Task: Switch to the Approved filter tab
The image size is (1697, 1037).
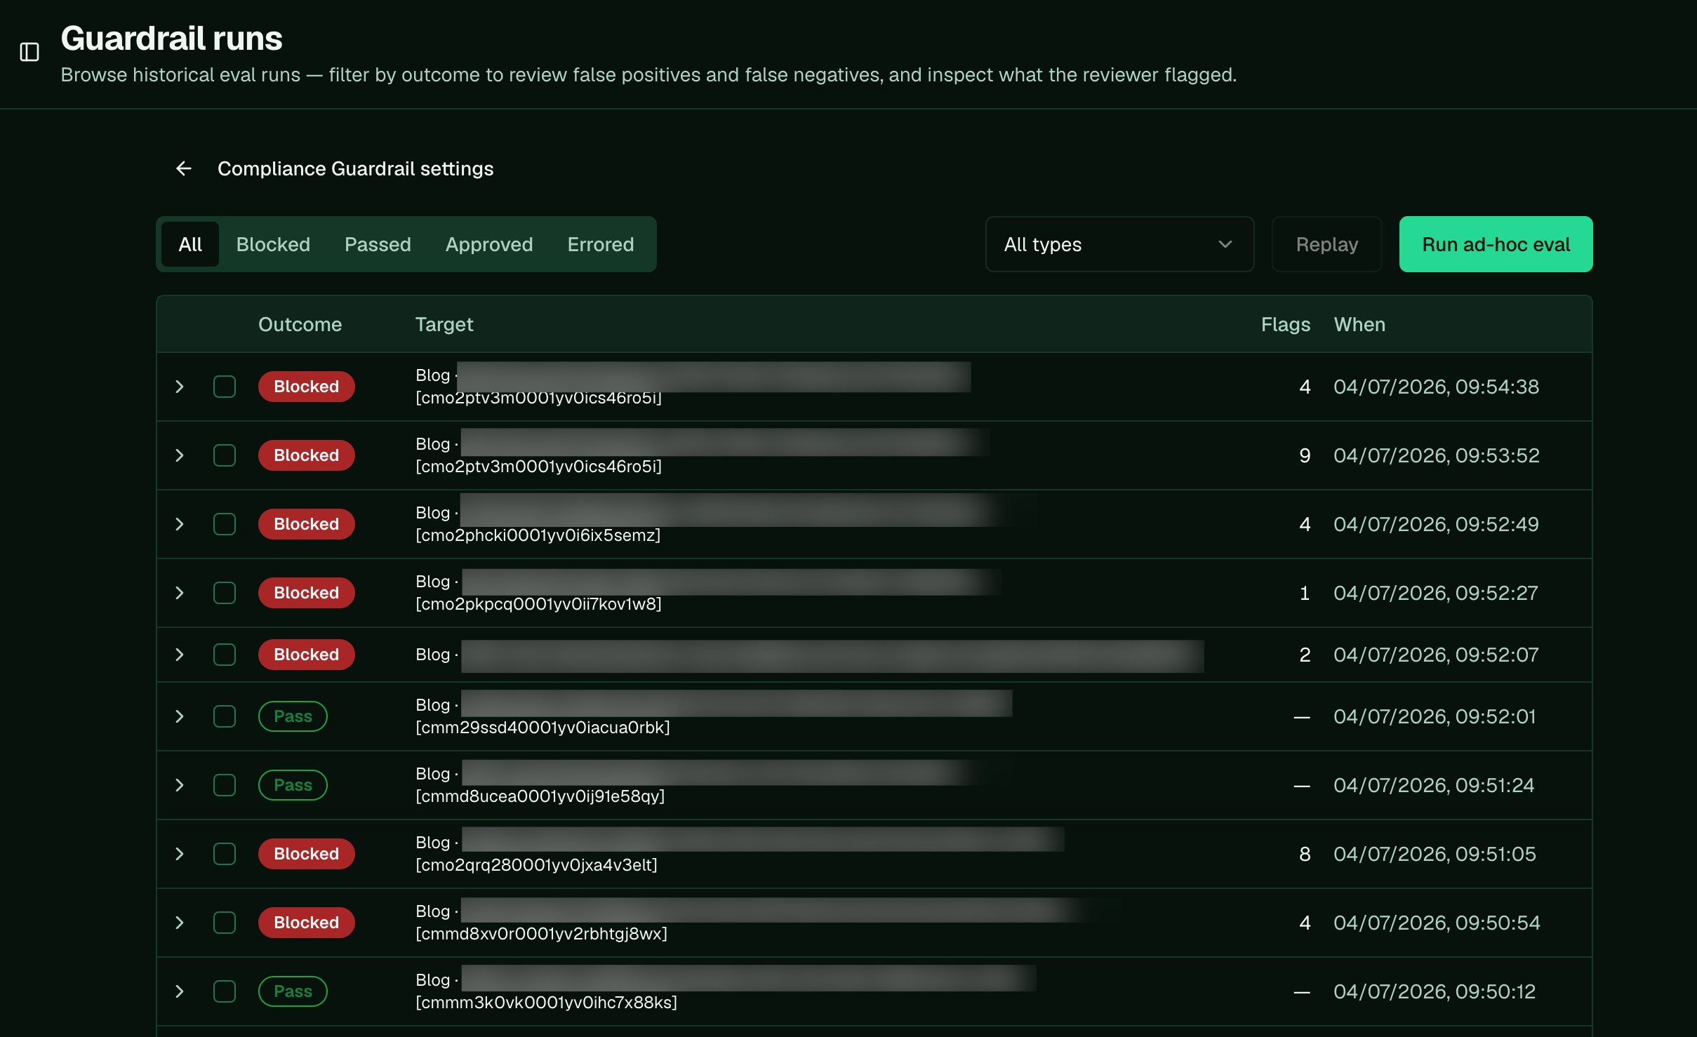Action: click(489, 244)
